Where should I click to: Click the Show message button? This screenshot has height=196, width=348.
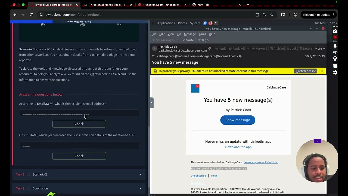[x=238, y=120]
